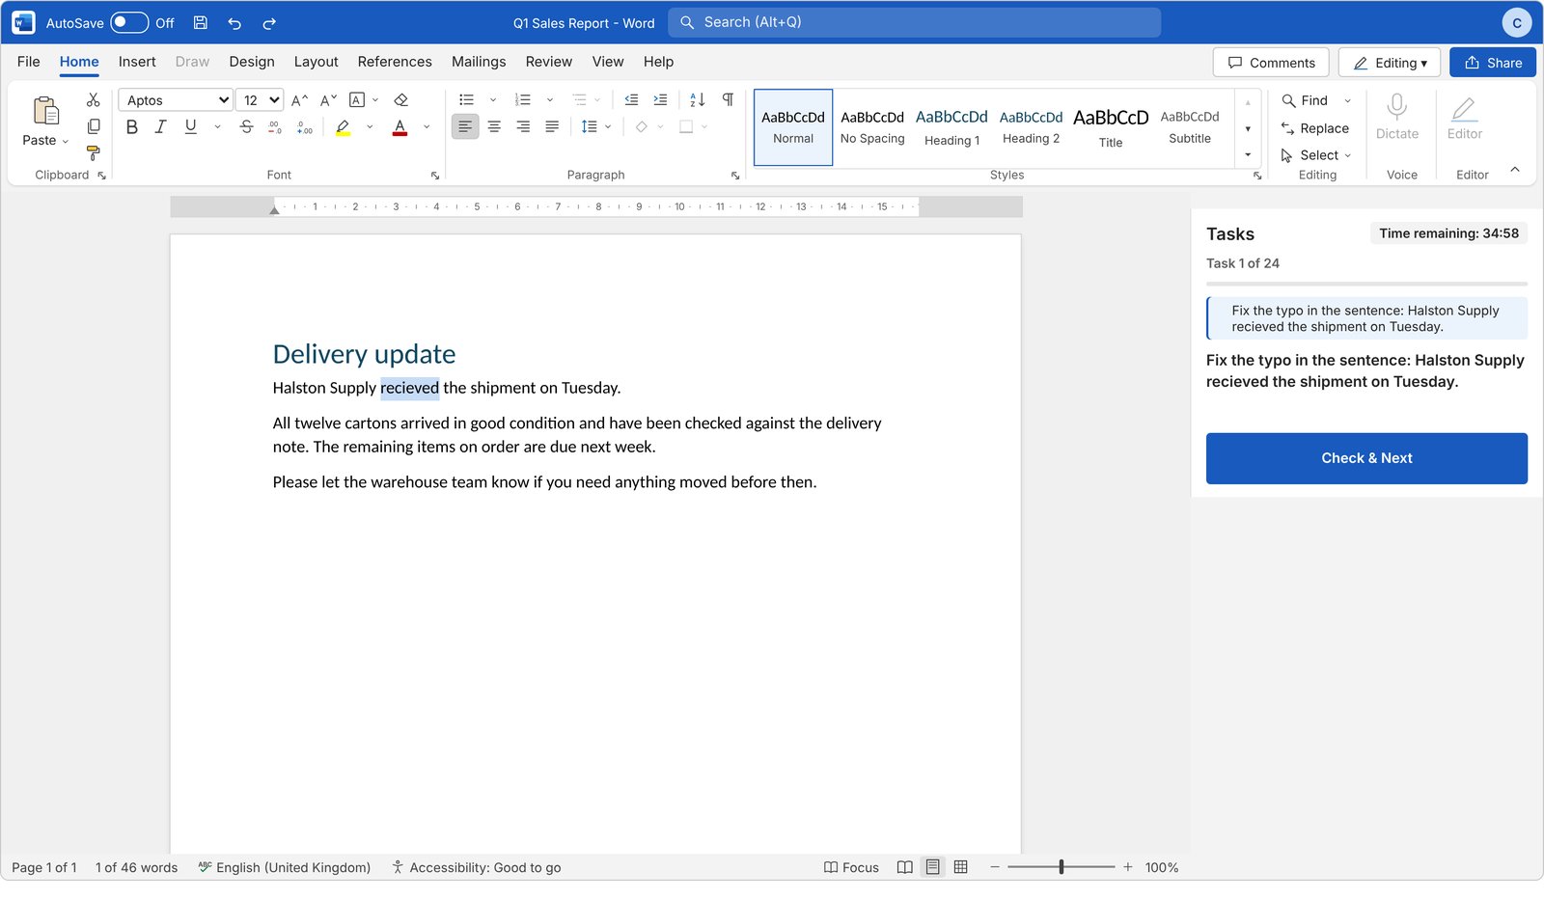
Task: Adjust the zoom slider handle
Action: (x=1061, y=867)
